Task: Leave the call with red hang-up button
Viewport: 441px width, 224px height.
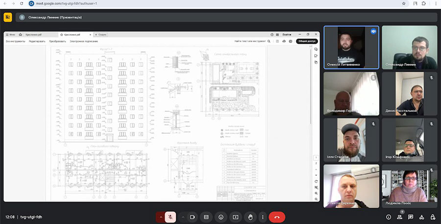Action: coord(277,217)
